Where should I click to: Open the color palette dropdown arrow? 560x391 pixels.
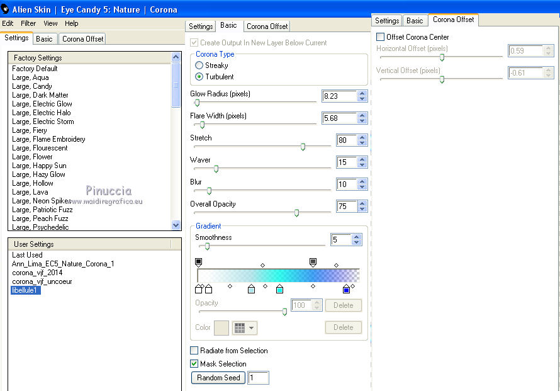[x=252, y=328]
